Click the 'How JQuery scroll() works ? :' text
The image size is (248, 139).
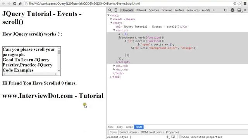pos(32,34)
